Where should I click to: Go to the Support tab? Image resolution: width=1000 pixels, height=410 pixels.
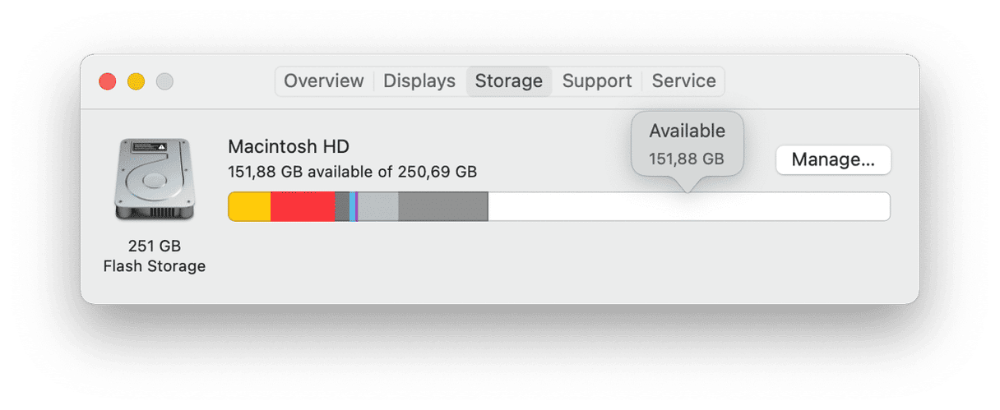click(597, 81)
